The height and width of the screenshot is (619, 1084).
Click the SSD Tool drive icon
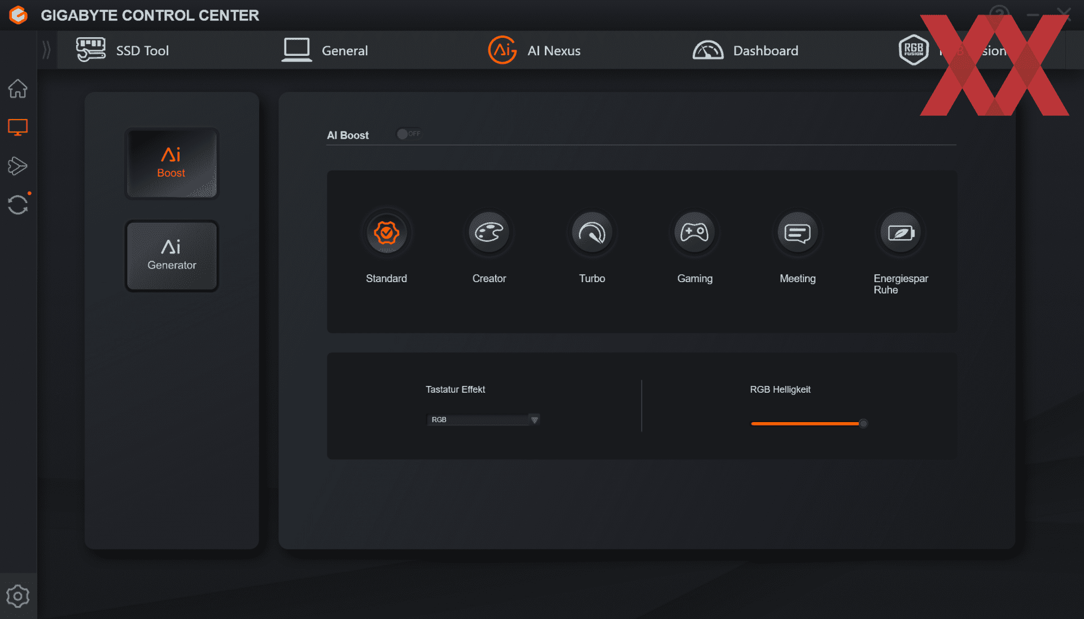pyautogui.click(x=90, y=50)
